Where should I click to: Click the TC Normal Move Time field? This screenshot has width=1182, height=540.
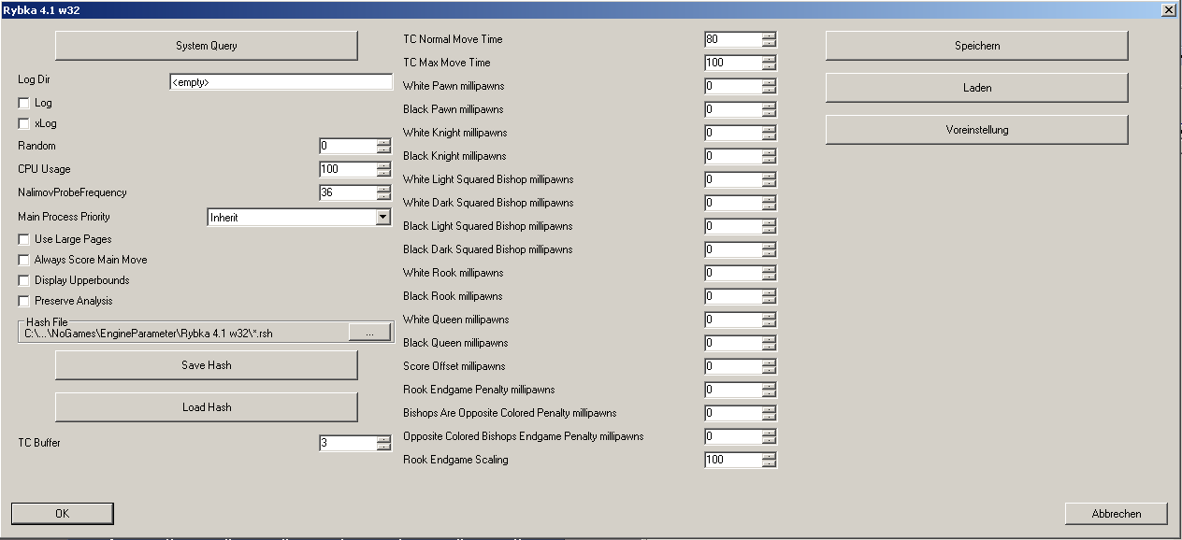coord(733,39)
